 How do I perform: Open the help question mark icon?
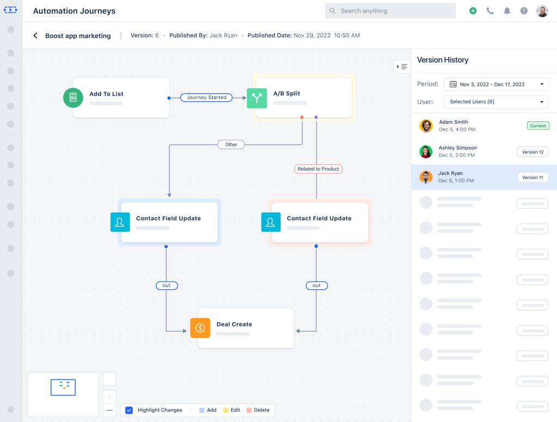[524, 10]
